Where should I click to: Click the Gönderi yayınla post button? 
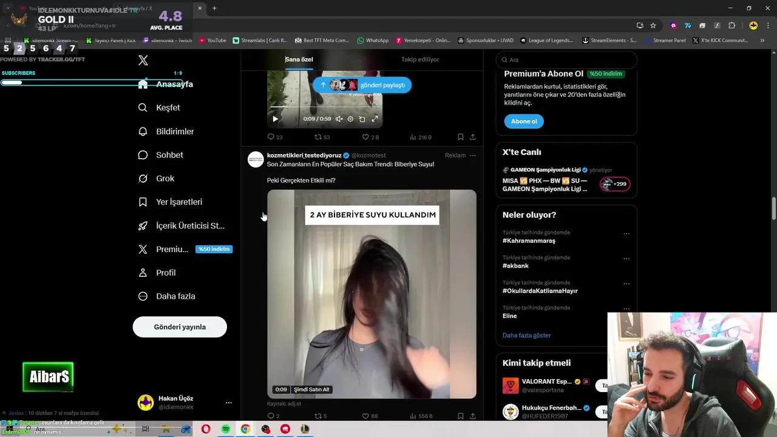click(x=180, y=327)
